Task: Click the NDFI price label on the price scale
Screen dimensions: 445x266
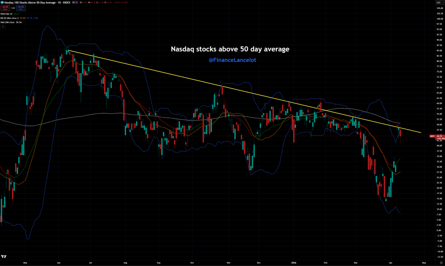Action: click(x=432, y=136)
